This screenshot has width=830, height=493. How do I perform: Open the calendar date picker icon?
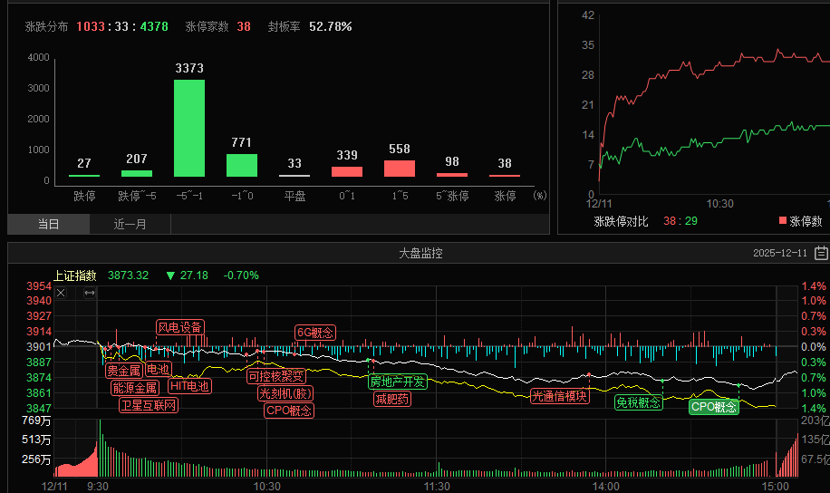tap(821, 254)
